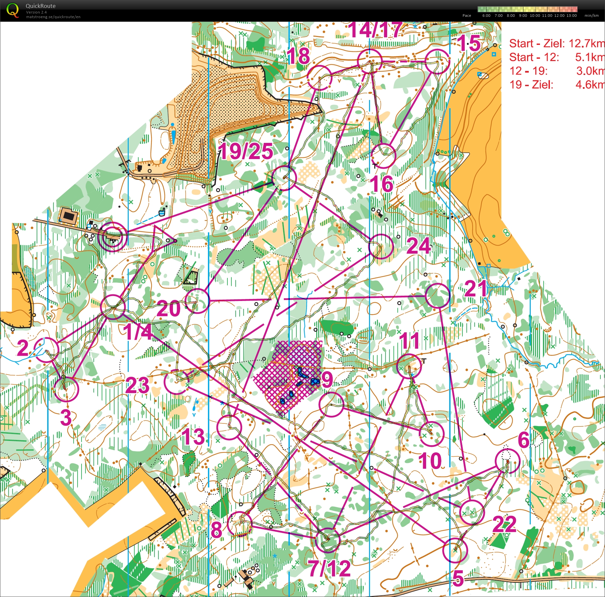Click control circle 16
605x597 pixels.
pyautogui.click(x=383, y=156)
